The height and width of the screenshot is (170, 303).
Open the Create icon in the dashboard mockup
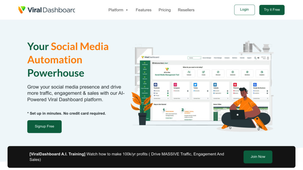(x=204, y=72)
